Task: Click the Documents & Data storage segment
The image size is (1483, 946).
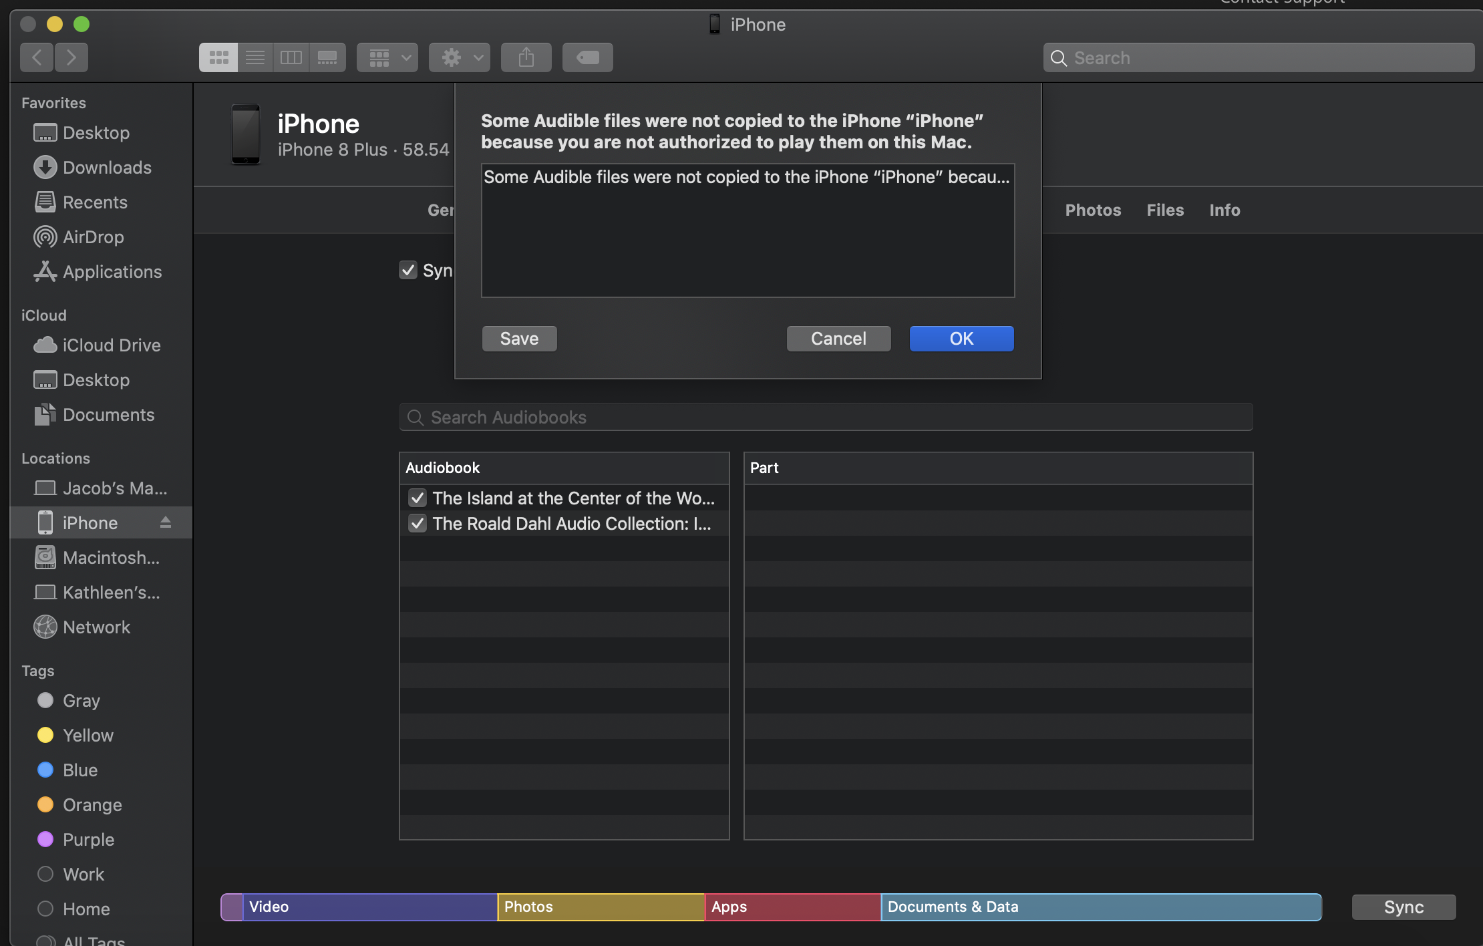Action: 1100,907
